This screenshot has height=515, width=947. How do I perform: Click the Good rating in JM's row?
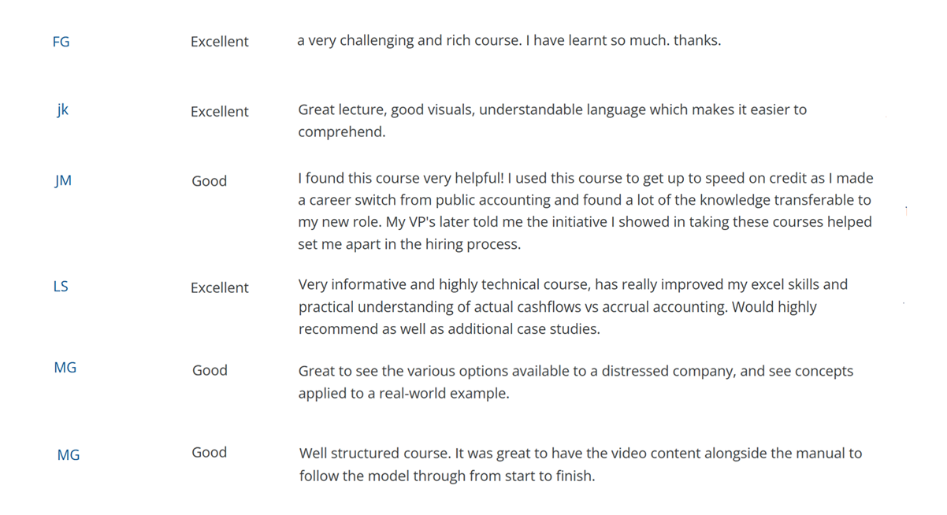click(209, 181)
